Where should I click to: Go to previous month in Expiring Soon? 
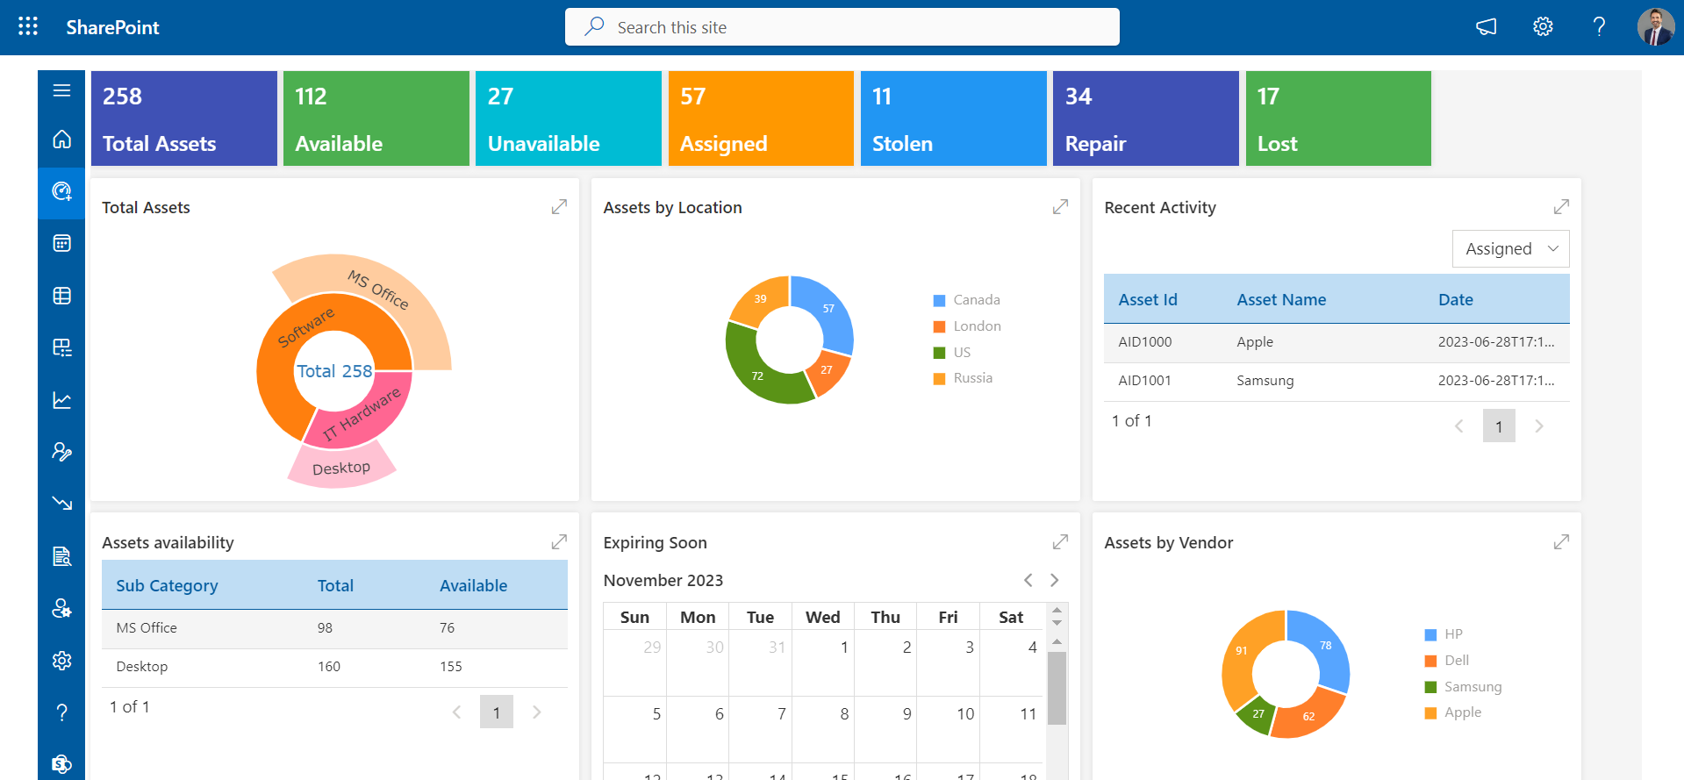click(x=1028, y=580)
